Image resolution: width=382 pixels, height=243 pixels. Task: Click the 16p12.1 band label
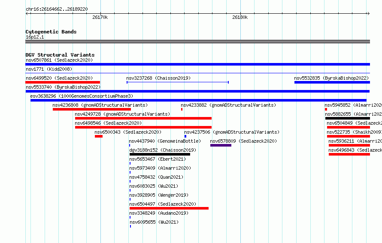point(35,37)
